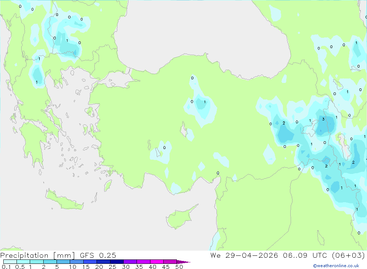
Task: Select the legend swatch between 10 and 15
Action: point(77,262)
